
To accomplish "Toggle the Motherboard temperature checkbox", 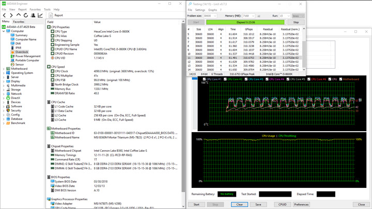I will point(341,79).
